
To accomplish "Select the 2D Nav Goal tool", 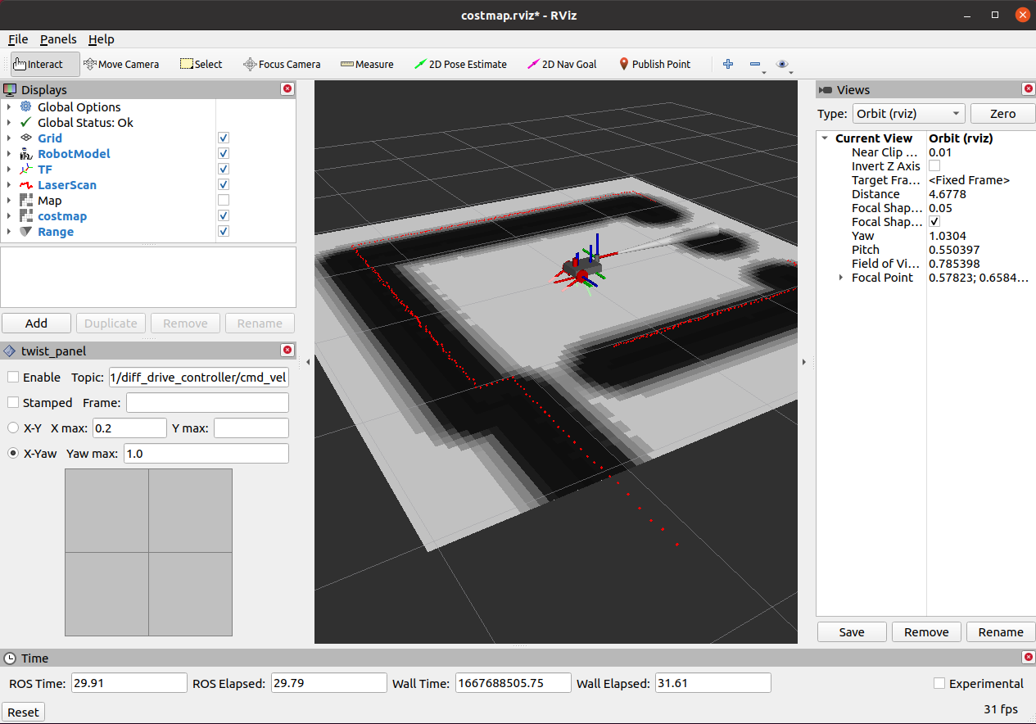I will [x=562, y=64].
